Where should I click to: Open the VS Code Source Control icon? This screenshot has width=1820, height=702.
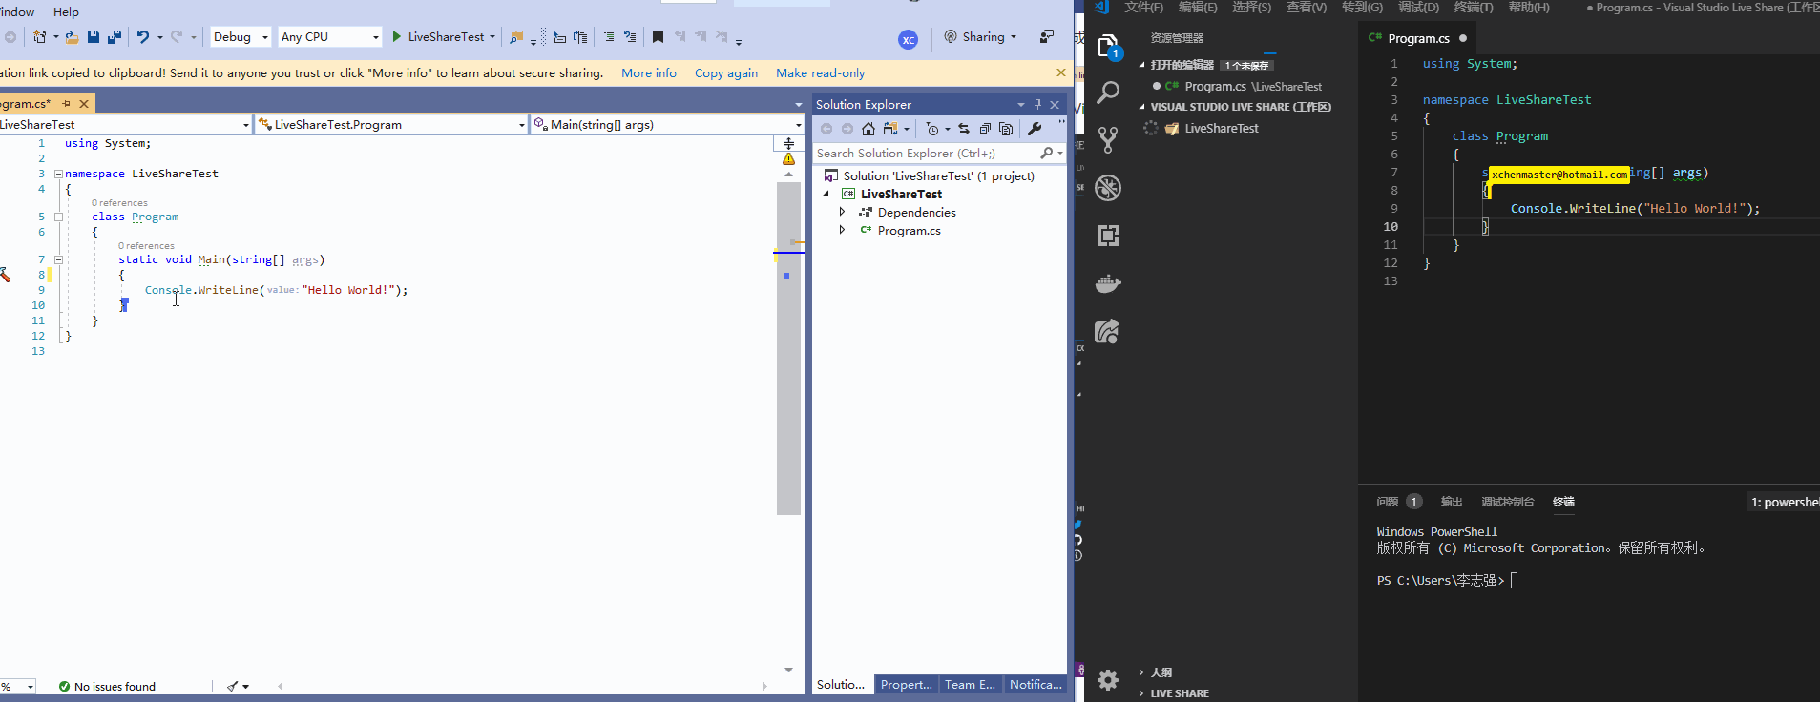[x=1108, y=140]
